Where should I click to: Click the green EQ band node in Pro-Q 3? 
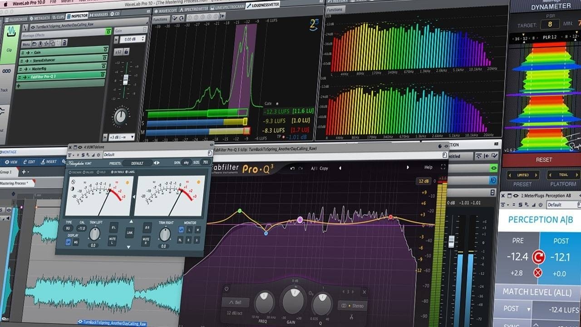(240, 211)
